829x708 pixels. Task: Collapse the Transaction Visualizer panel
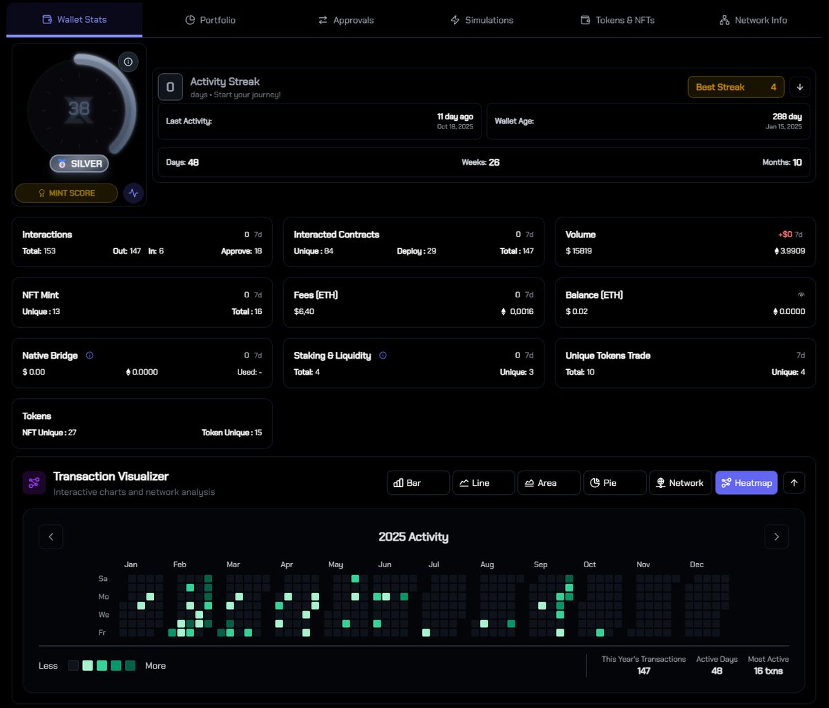(794, 482)
